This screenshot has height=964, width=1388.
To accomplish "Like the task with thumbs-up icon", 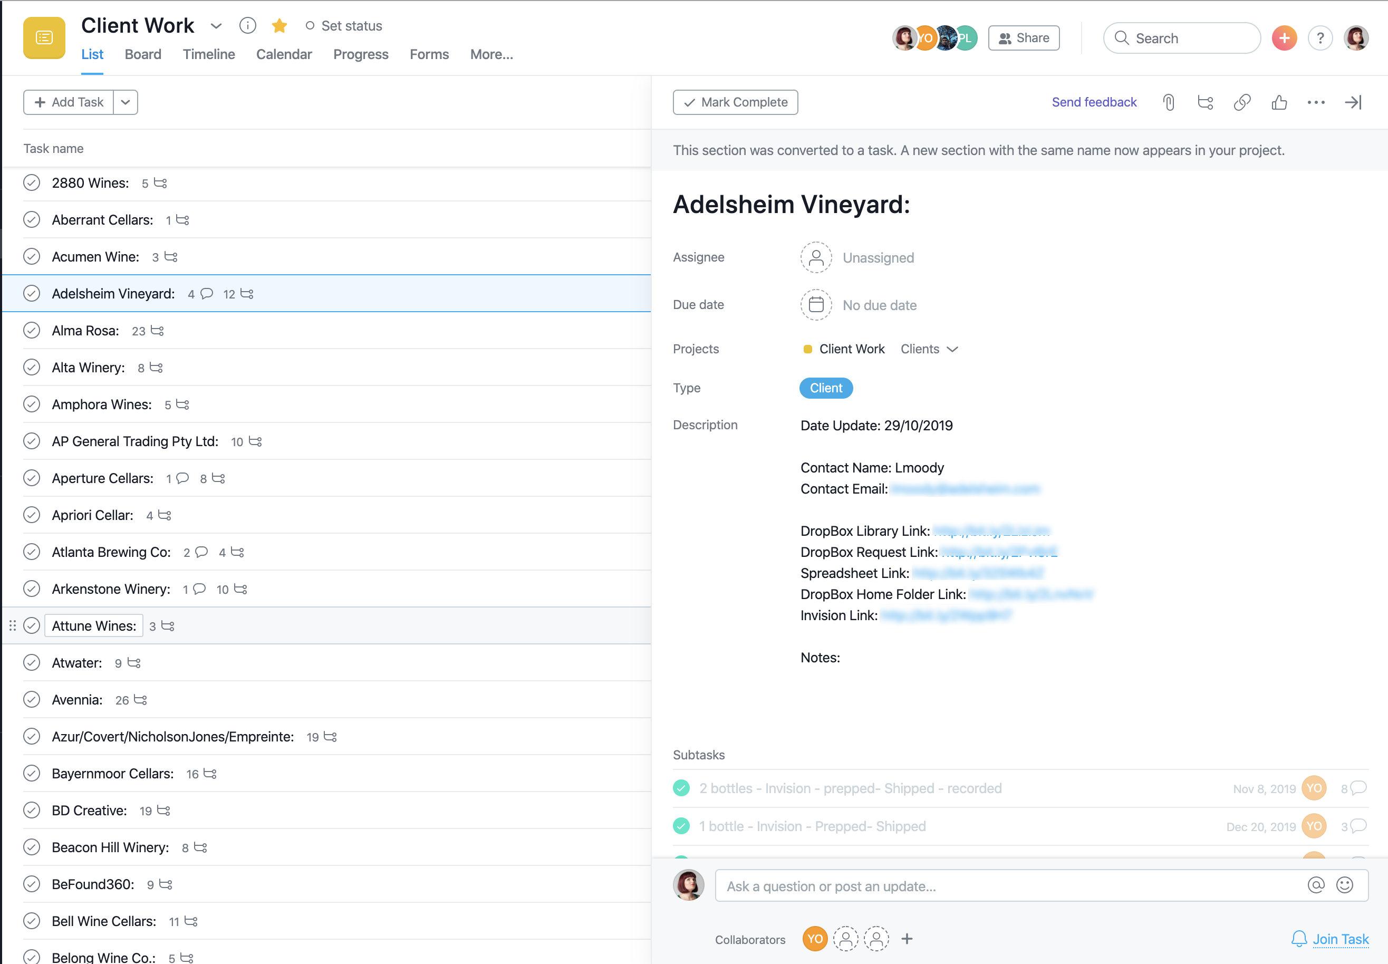I will click(1279, 102).
